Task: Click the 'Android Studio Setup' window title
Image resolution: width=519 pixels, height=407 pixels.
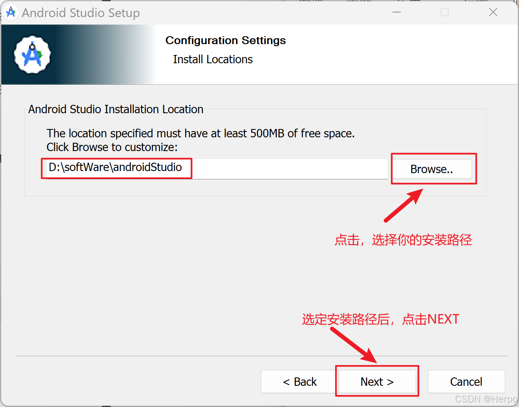Action: click(81, 13)
